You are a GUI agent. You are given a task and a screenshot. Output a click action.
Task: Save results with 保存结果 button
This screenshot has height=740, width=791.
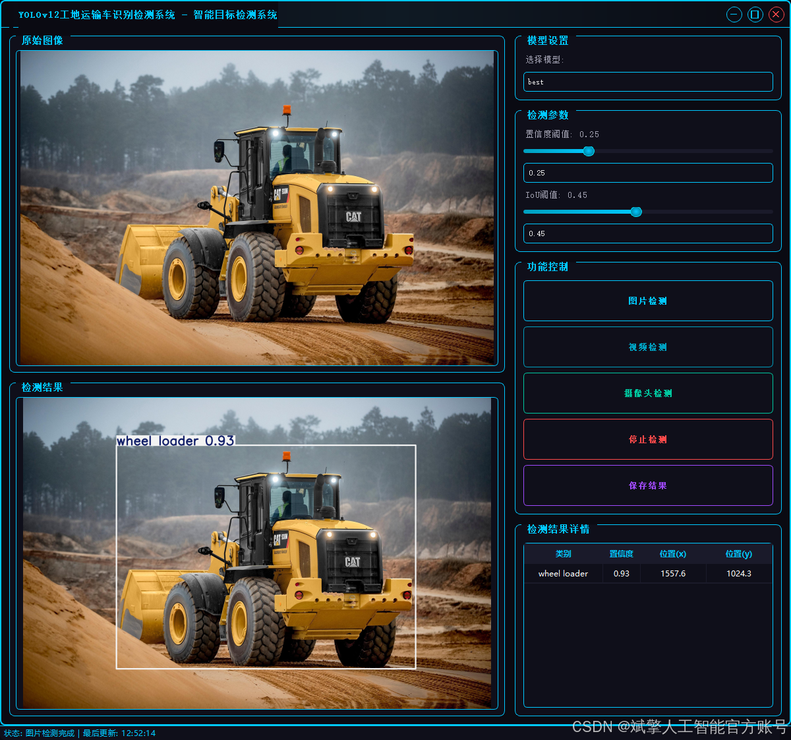(648, 485)
